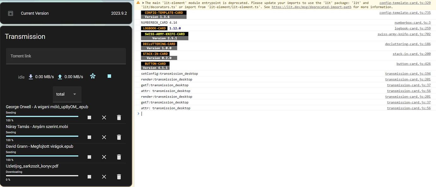Open source link button-card.js:426

(414, 64)
